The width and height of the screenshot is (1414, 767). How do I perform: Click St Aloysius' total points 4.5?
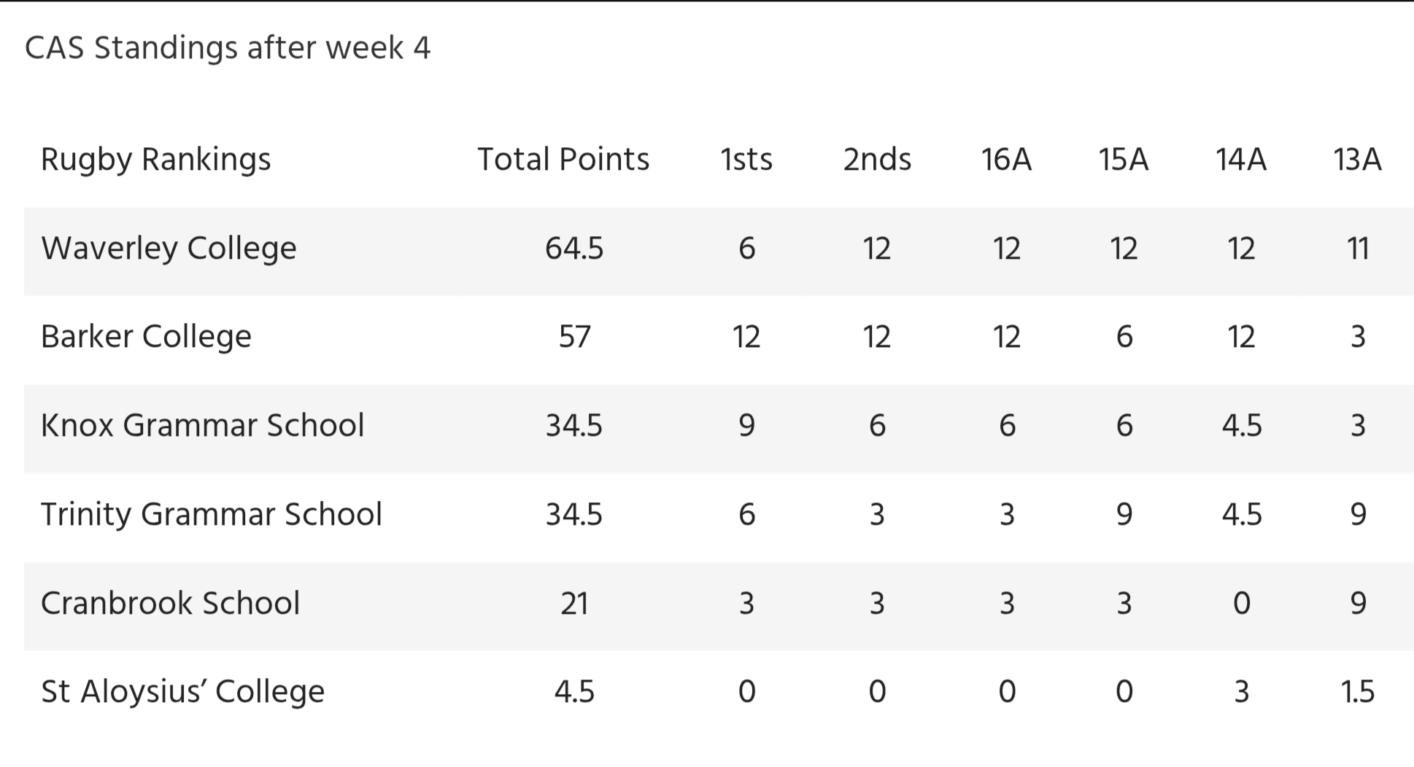[x=574, y=692]
